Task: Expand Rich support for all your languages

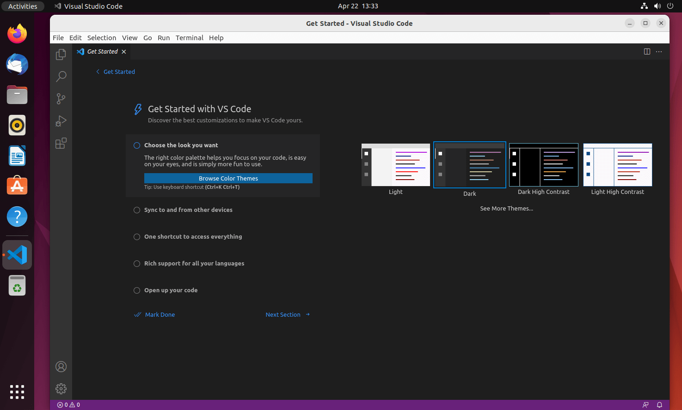Action: pyautogui.click(x=194, y=263)
